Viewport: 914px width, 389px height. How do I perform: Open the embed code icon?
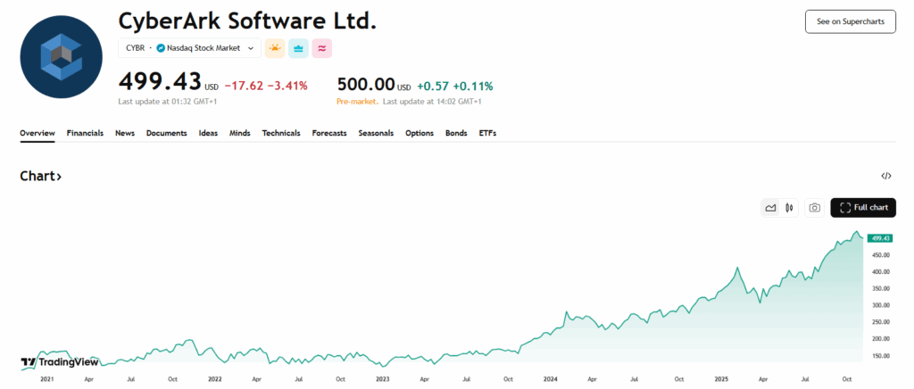coord(885,177)
